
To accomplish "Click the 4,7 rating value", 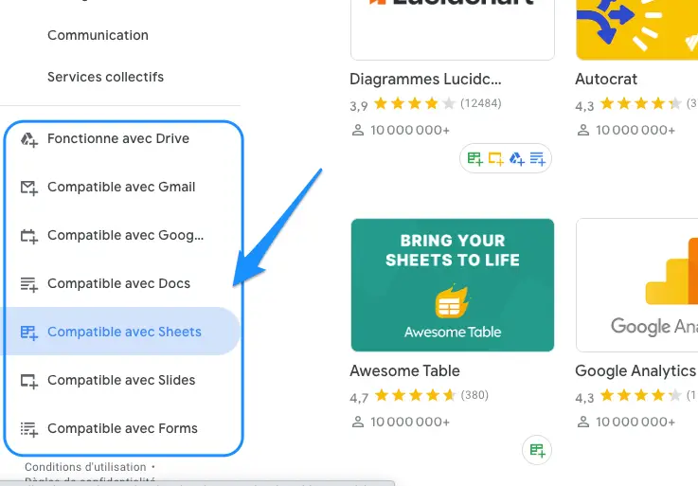I will [359, 398].
